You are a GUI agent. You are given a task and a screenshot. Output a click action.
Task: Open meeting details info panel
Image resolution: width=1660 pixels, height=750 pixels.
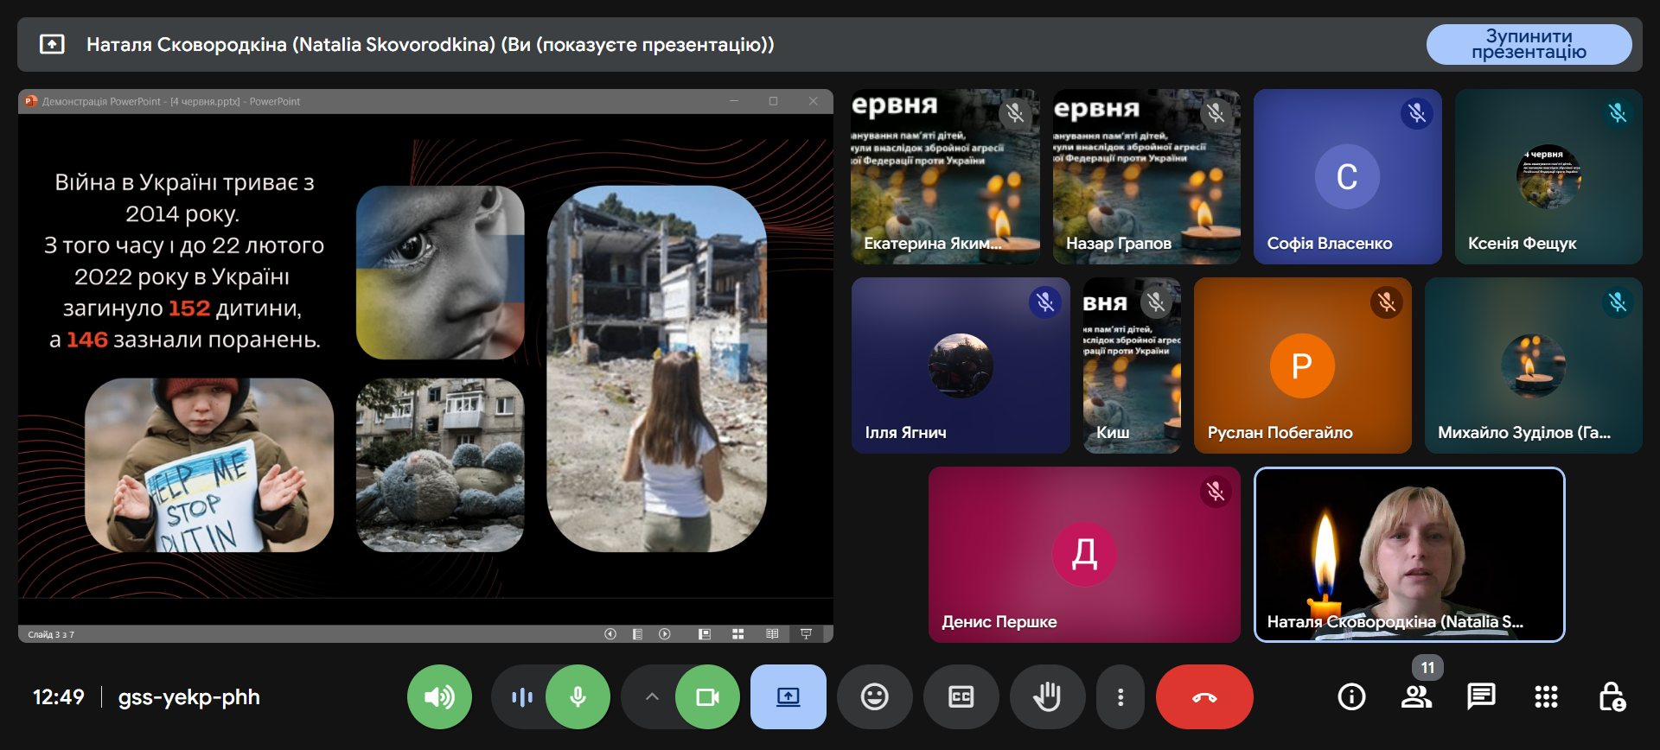tap(1351, 696)
